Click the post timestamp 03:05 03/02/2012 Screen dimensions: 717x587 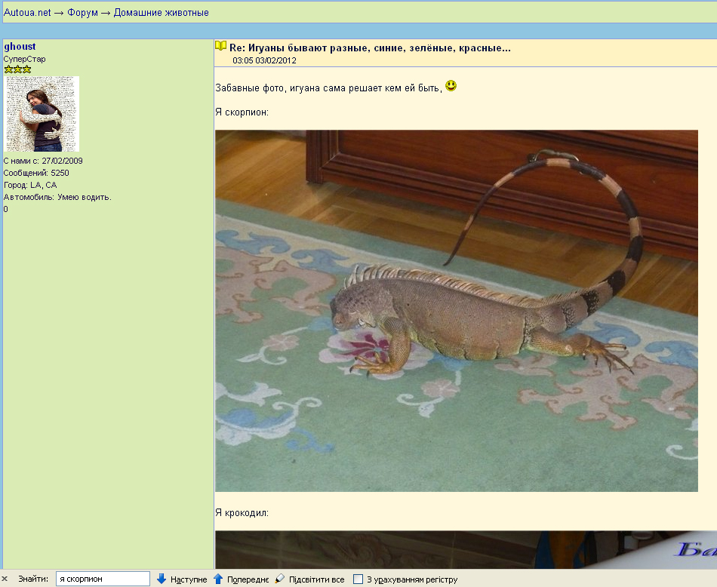pos(264,60)
